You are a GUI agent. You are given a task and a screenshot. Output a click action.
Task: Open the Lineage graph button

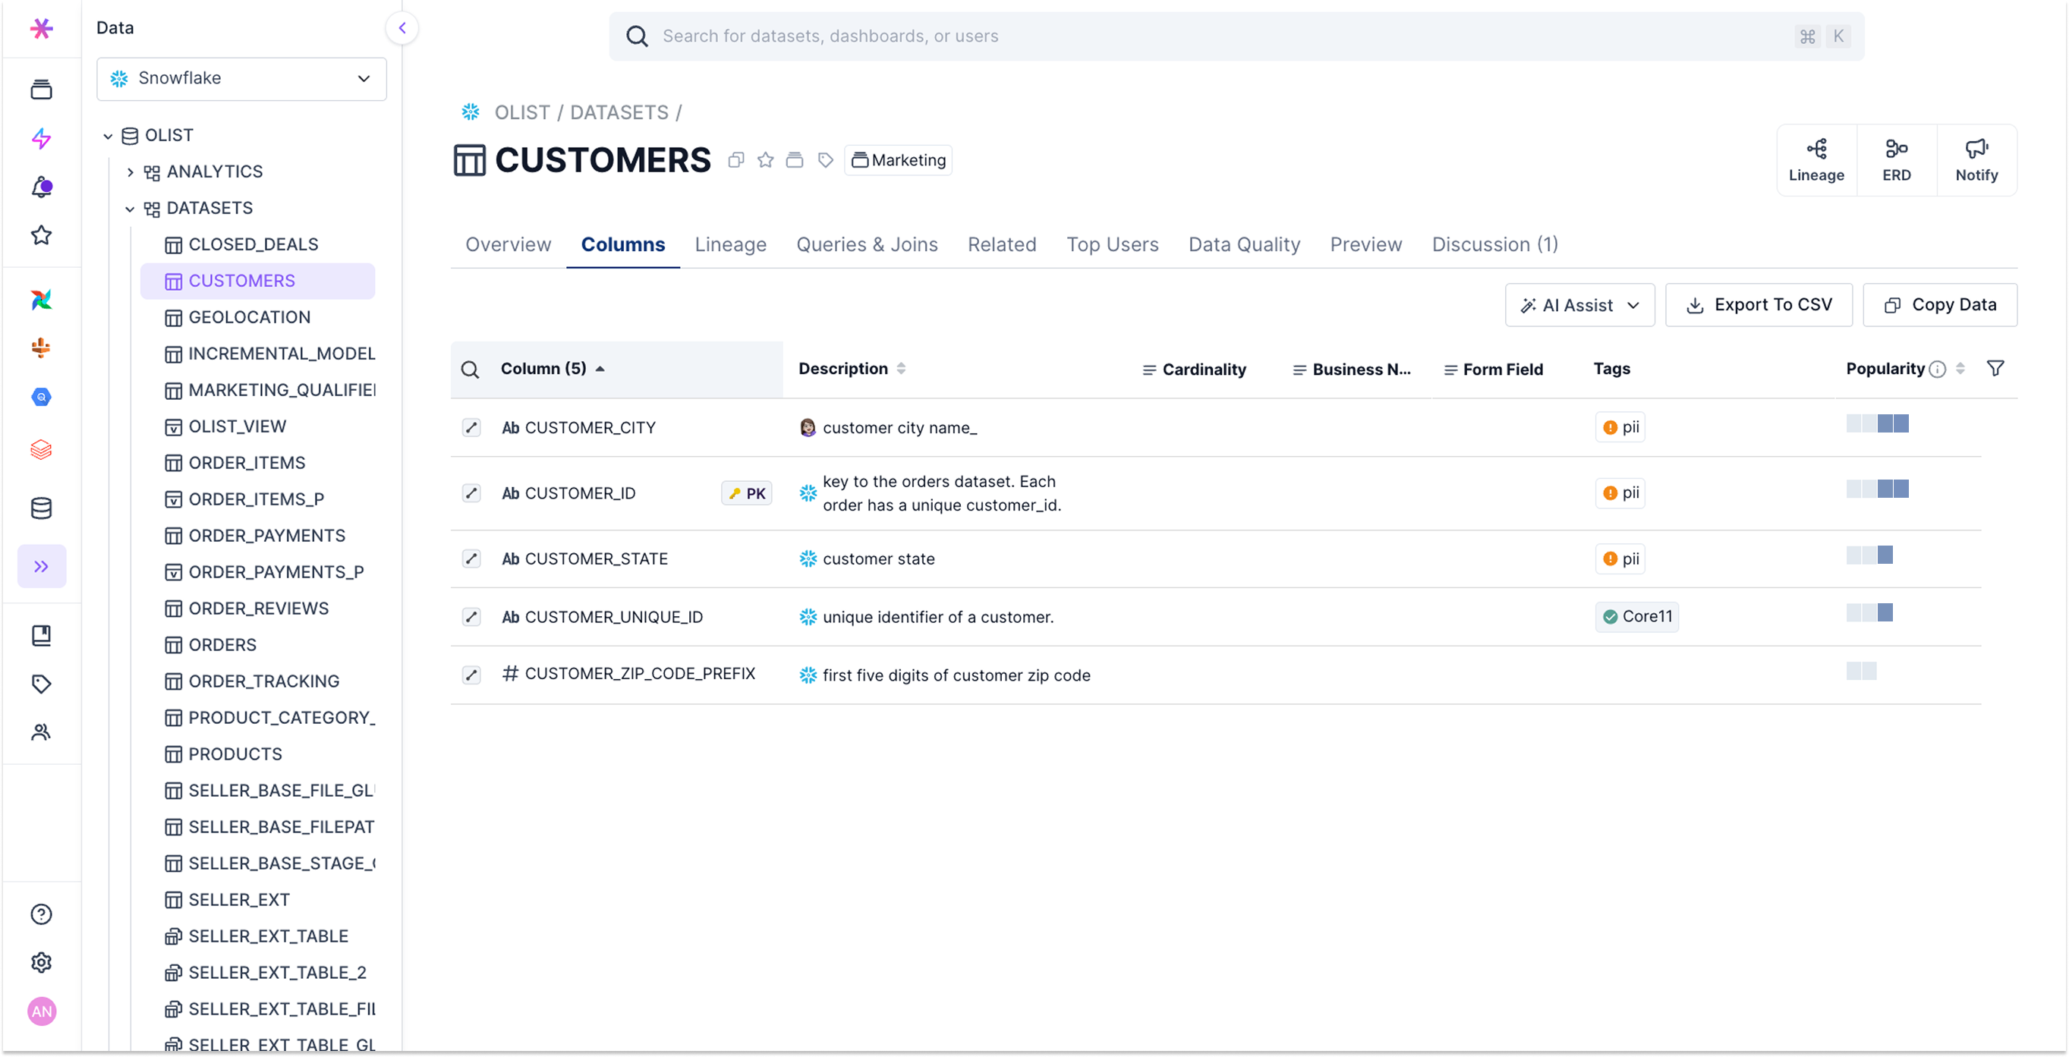click(x=1815, y=160)
